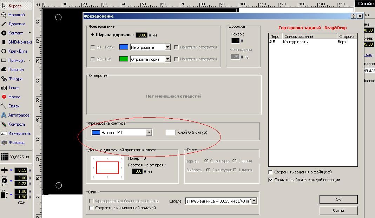375x218 pixels.
Task: Select Норма 1 линия radio button
Action: [x=235, y=161]
